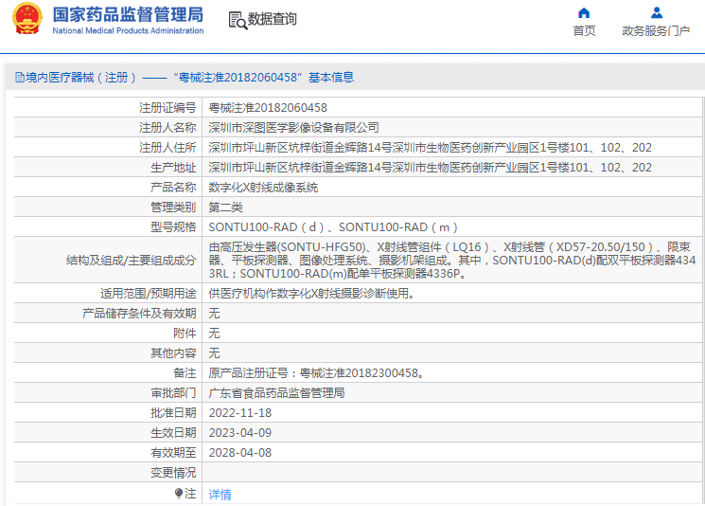Click the 注册证编号 row label
Screen dimensions: 705x506
(167, 108)
